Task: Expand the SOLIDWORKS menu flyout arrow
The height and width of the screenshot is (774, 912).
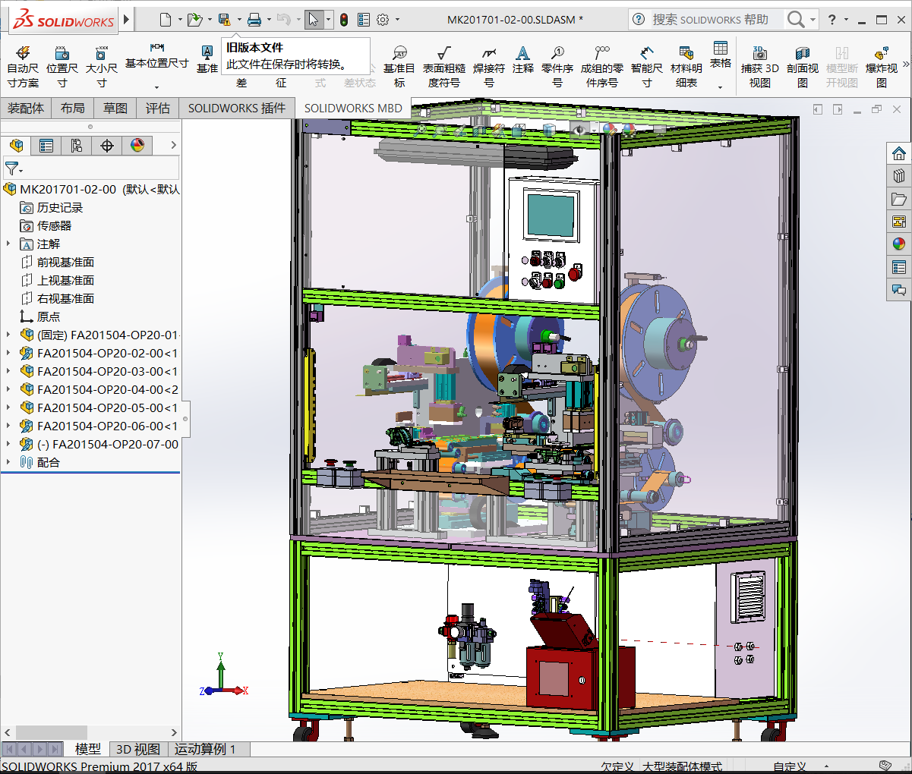Action: [126, 19]
